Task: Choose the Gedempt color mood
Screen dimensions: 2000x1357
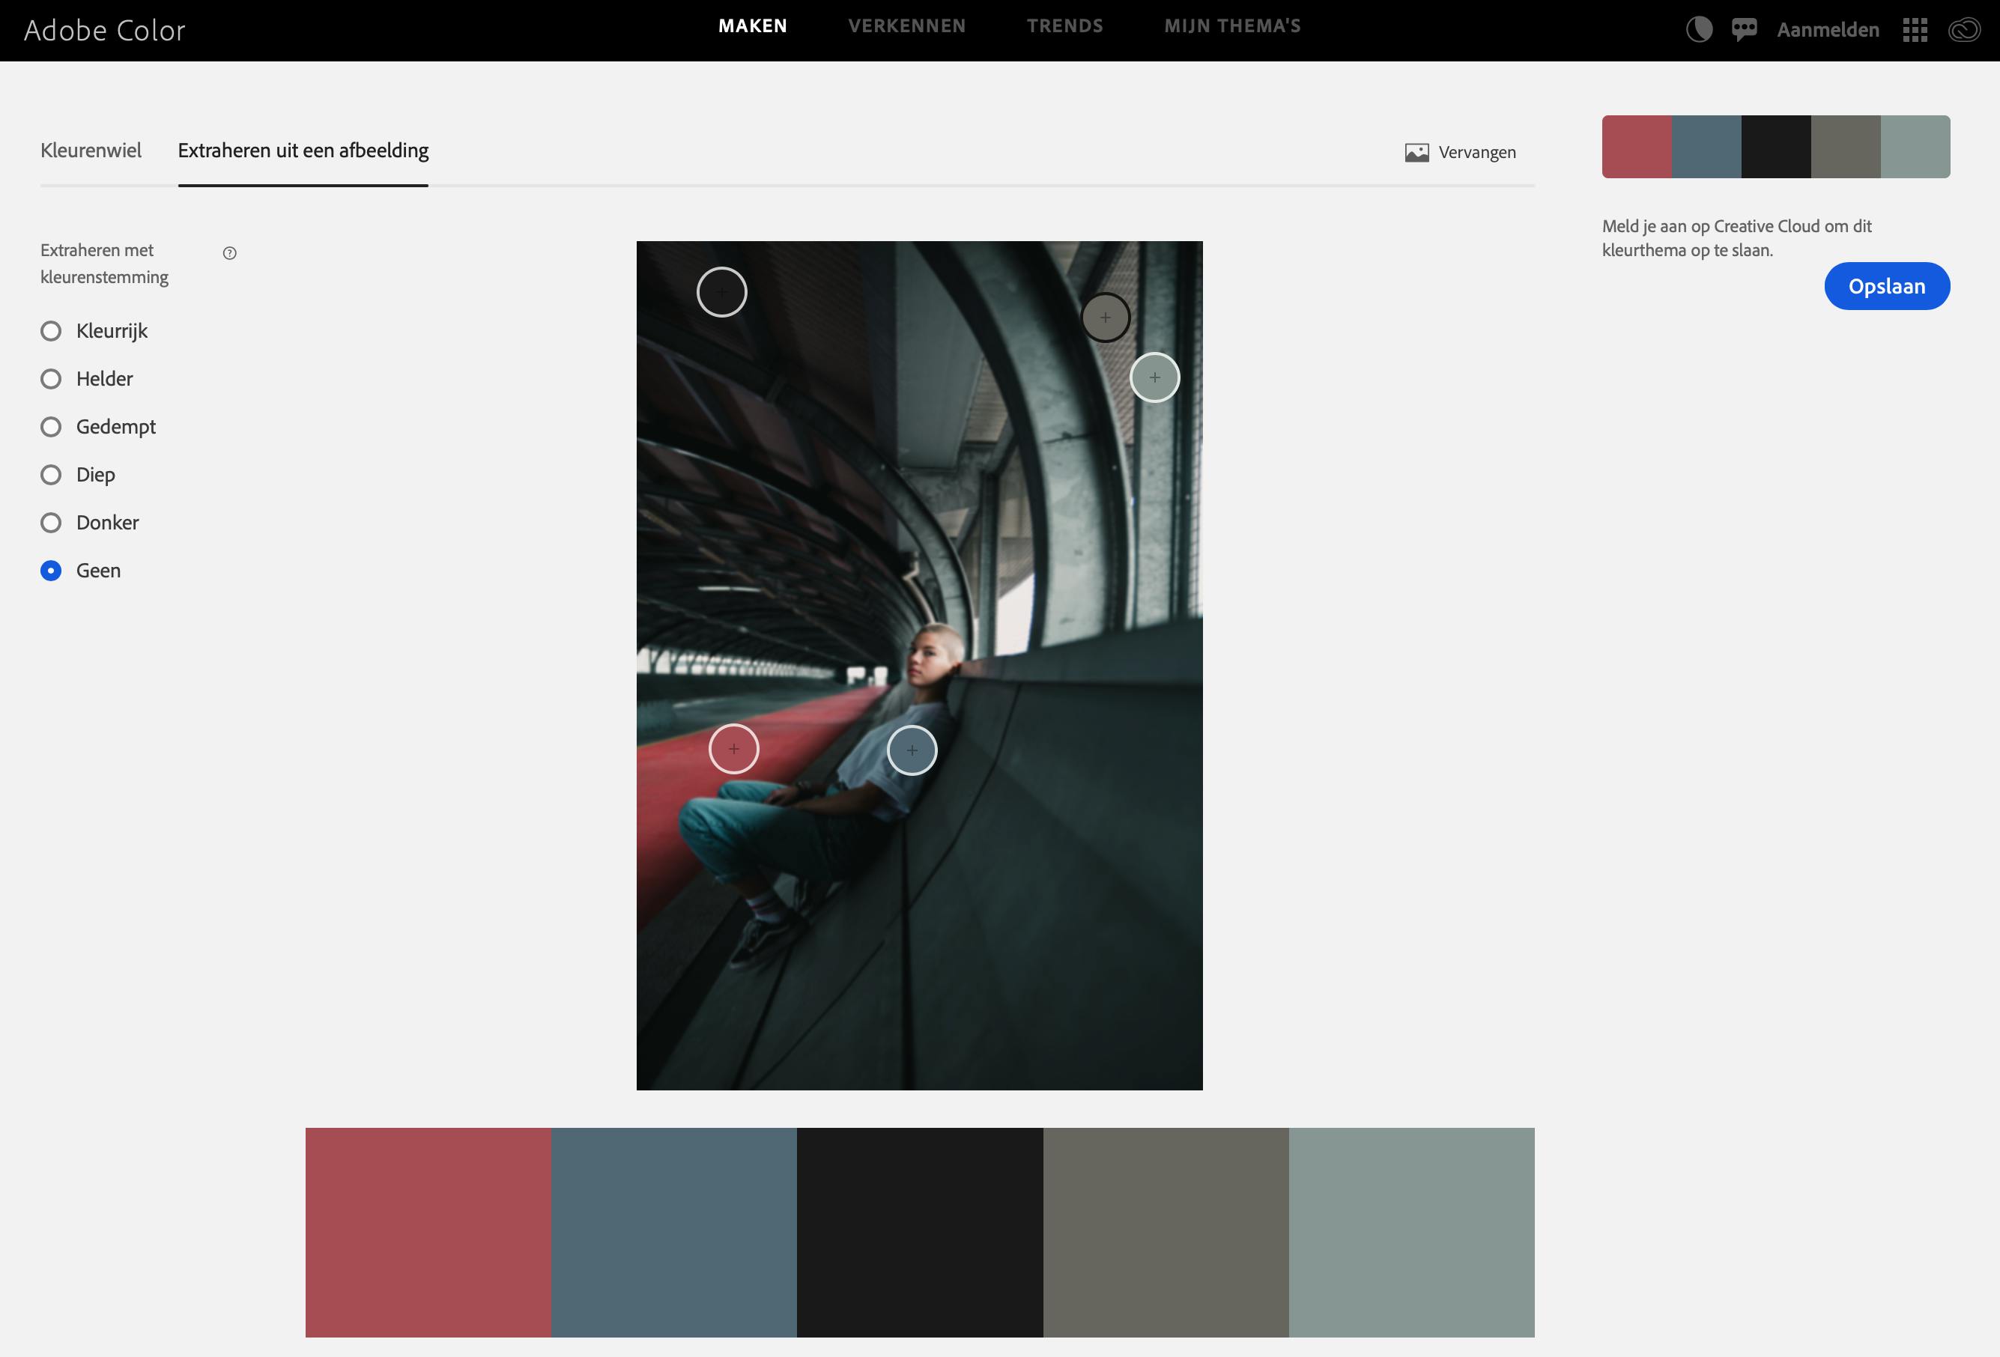Action: click(x=51, y=427)
